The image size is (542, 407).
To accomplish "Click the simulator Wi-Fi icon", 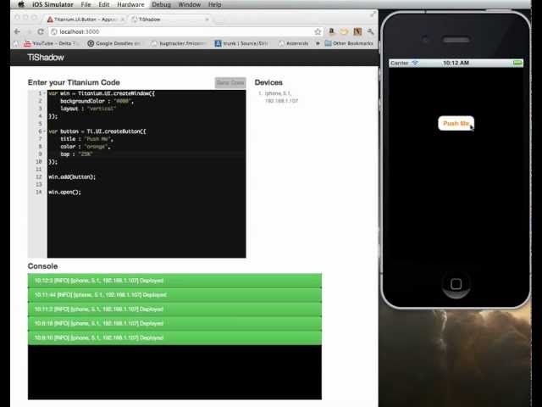I will [415, 63].
